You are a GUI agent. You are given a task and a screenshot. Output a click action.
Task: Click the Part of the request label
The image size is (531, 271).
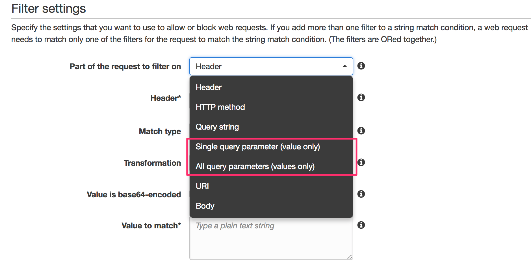coord(125,67)
